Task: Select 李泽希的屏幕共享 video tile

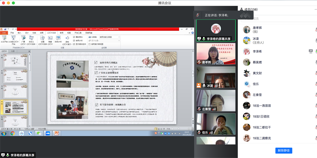Action: (216, 30)
